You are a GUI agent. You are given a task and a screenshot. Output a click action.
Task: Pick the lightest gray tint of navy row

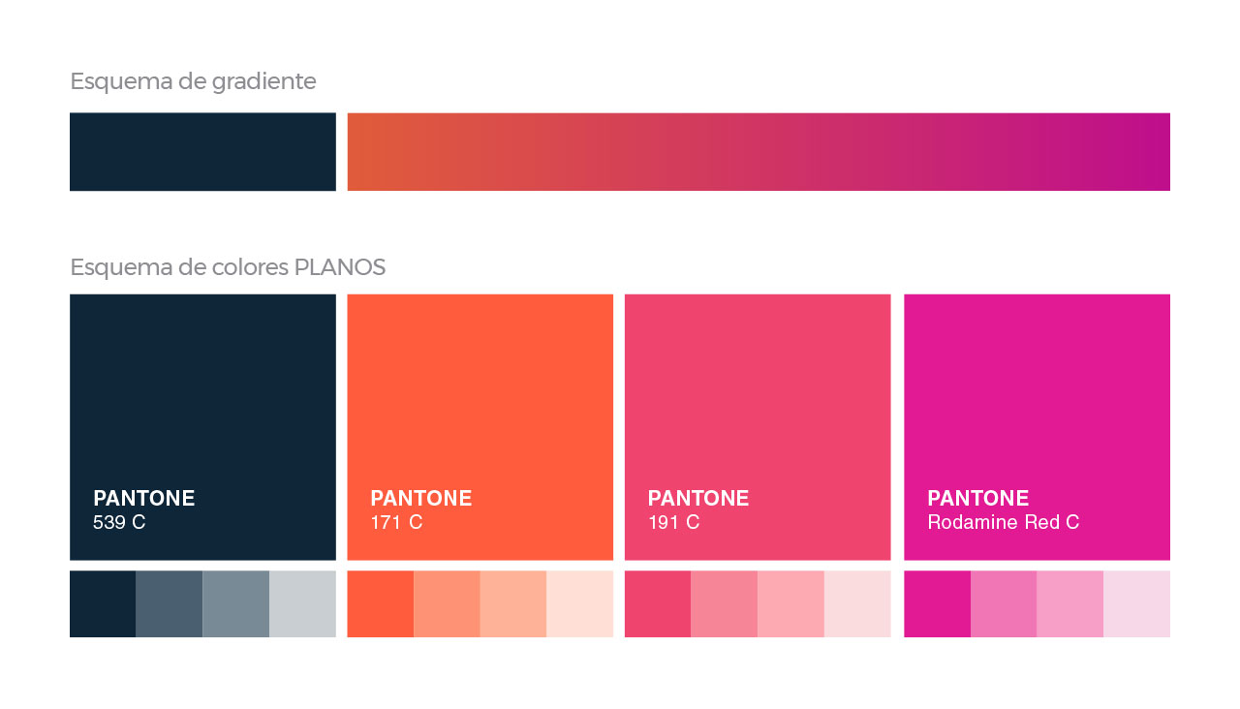(302, 604)
